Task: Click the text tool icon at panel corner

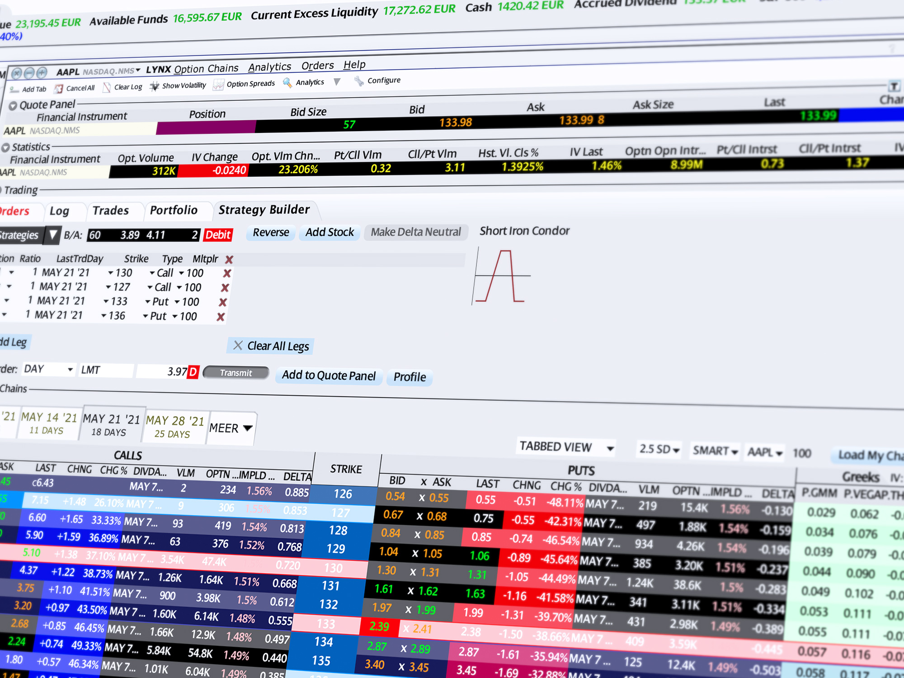Action: [894, 86]
